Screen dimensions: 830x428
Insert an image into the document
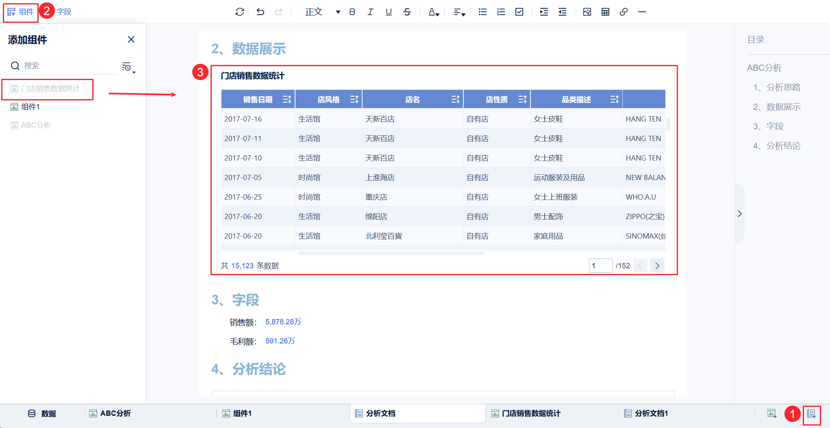(x=587, y=12)
